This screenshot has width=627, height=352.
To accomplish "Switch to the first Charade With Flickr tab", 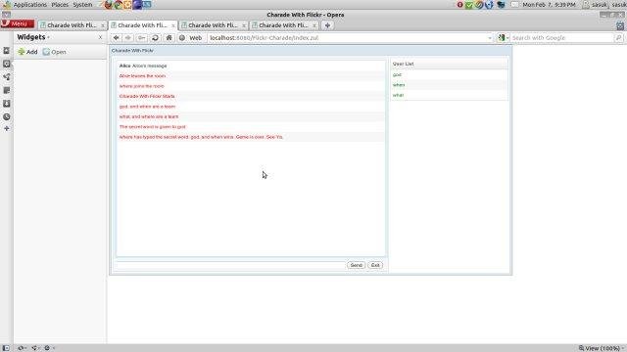I will [72, 25].
